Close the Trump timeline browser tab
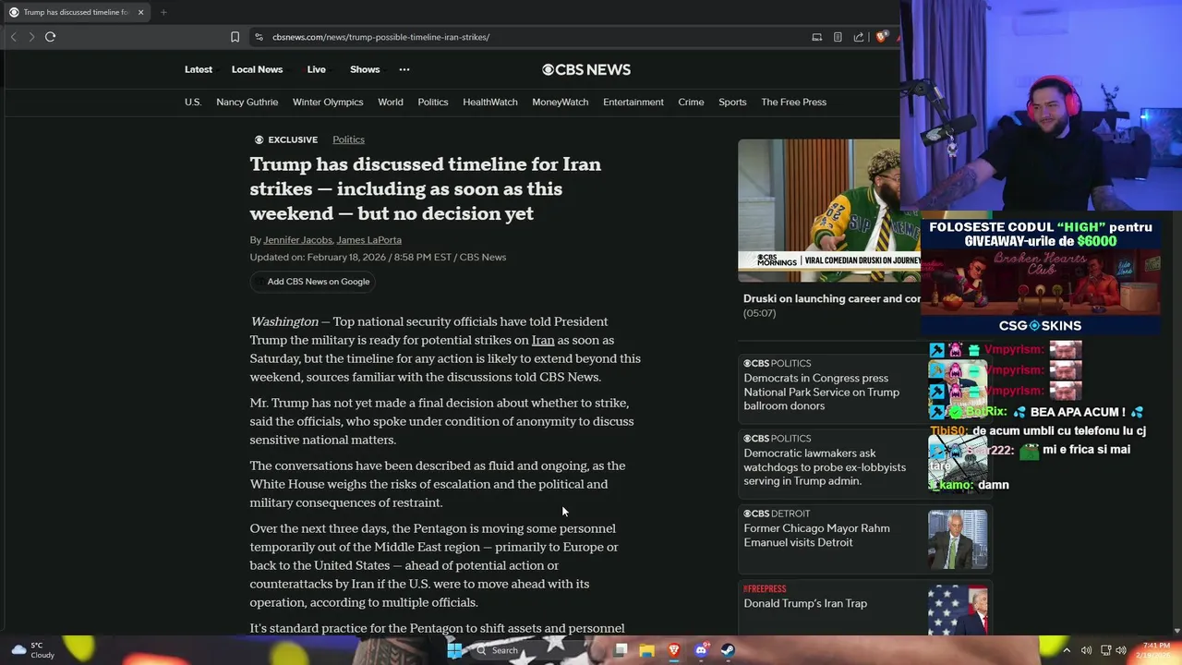Screen dimensions: 1182x665 pos(140,12)
